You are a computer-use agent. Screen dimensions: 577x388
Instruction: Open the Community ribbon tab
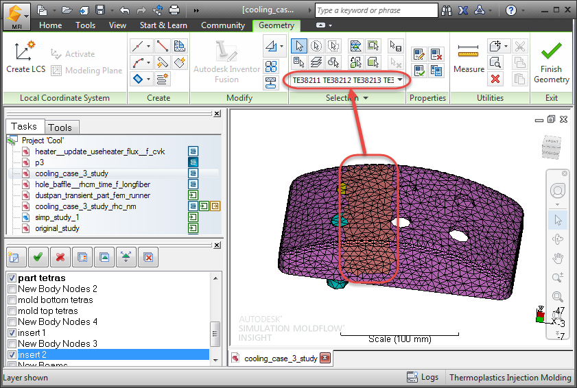[222, 25]
